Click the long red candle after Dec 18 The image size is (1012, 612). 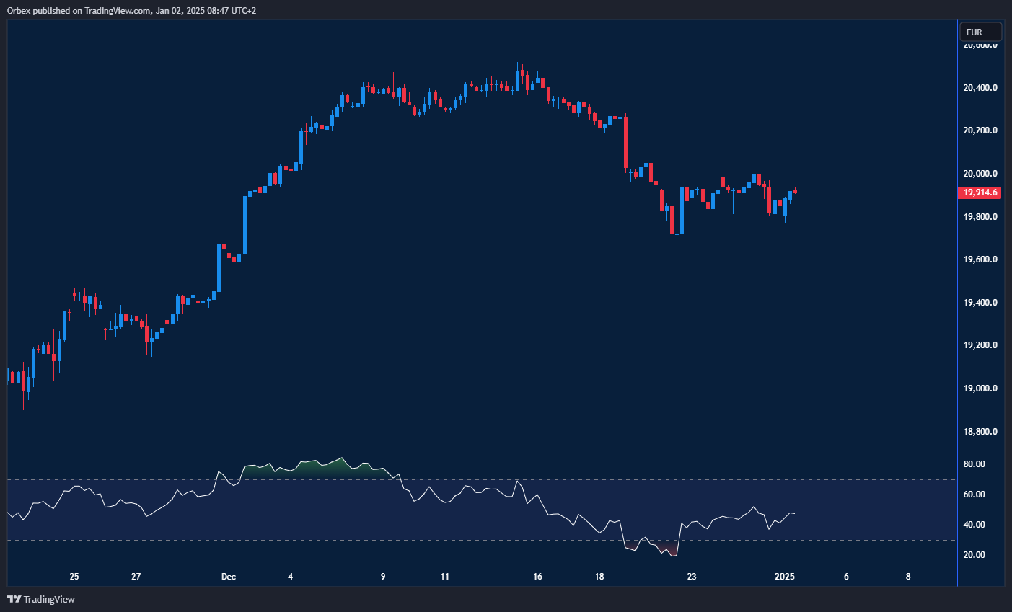(x=626, y=142)
